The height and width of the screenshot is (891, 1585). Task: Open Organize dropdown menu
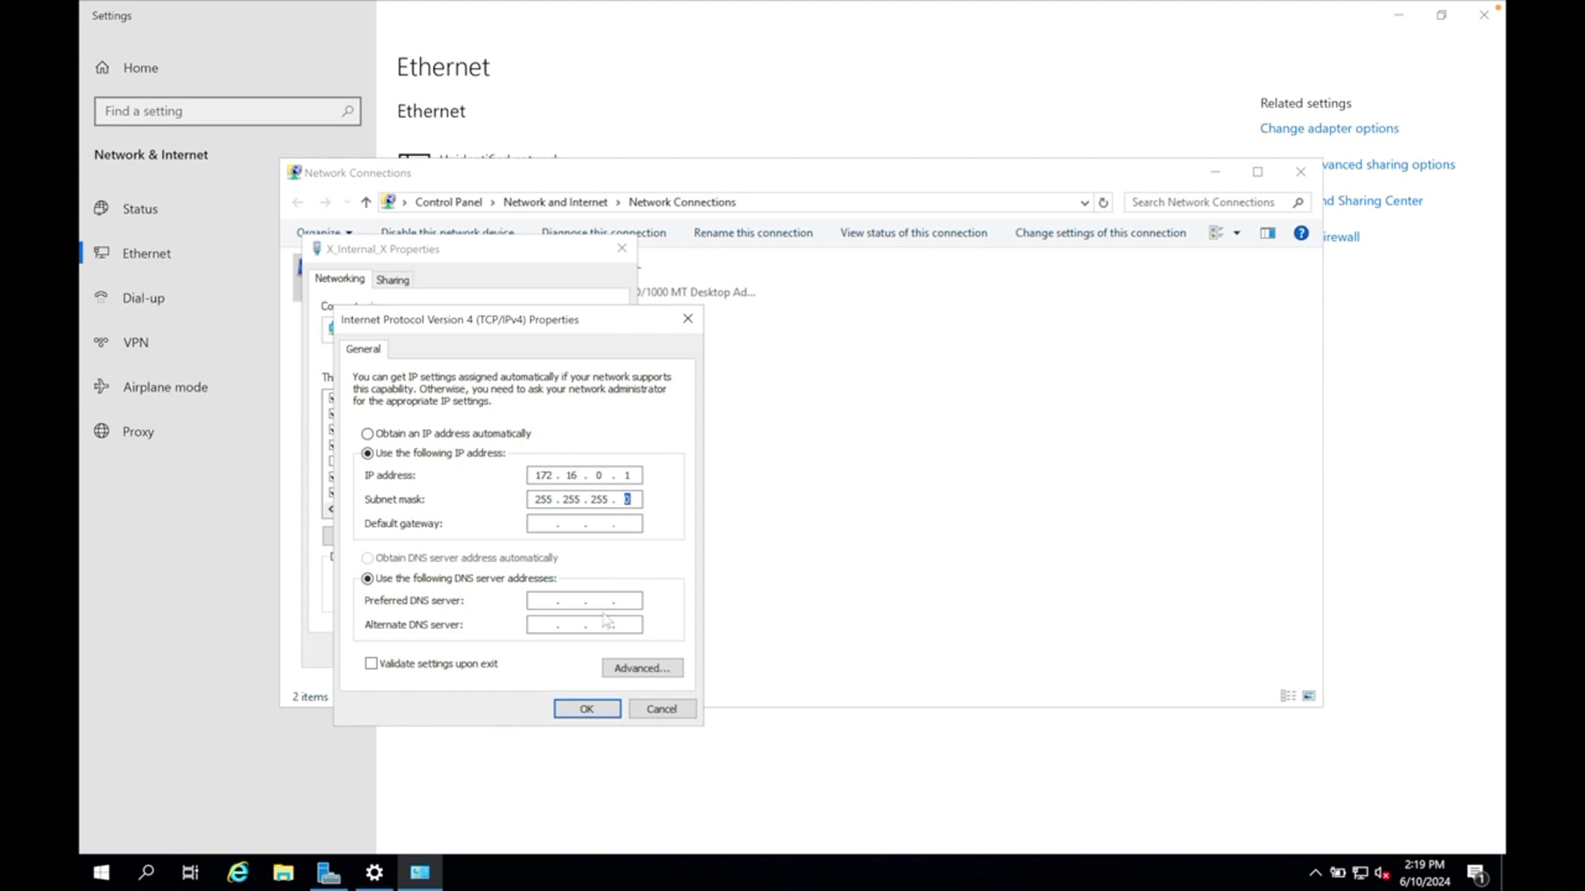tap(324, 233)
